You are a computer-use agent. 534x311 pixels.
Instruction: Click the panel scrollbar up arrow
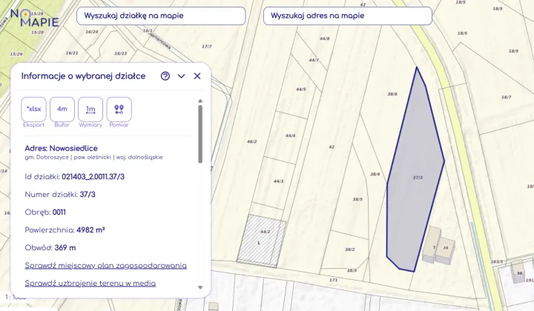(x=200, y=101)
